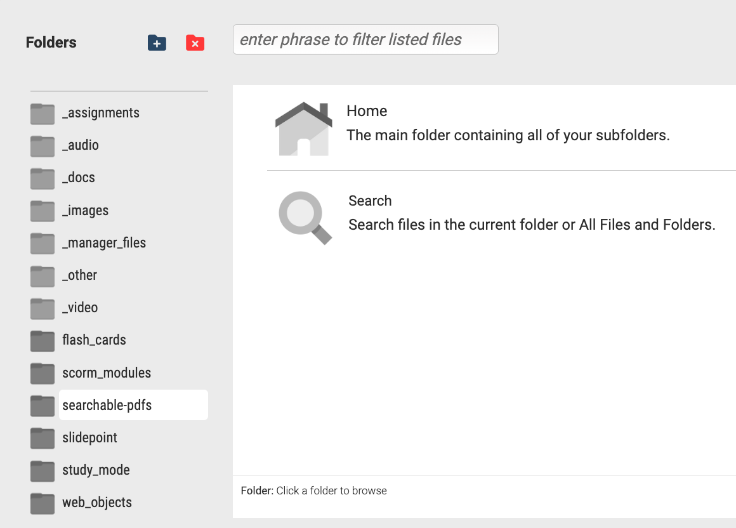Open the slidepoint folder
This screenshot has width=736, height=528.
click(89, 437)
